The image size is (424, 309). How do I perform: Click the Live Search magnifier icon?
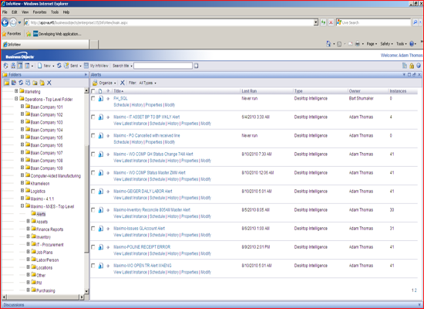[x=415, y=22]
